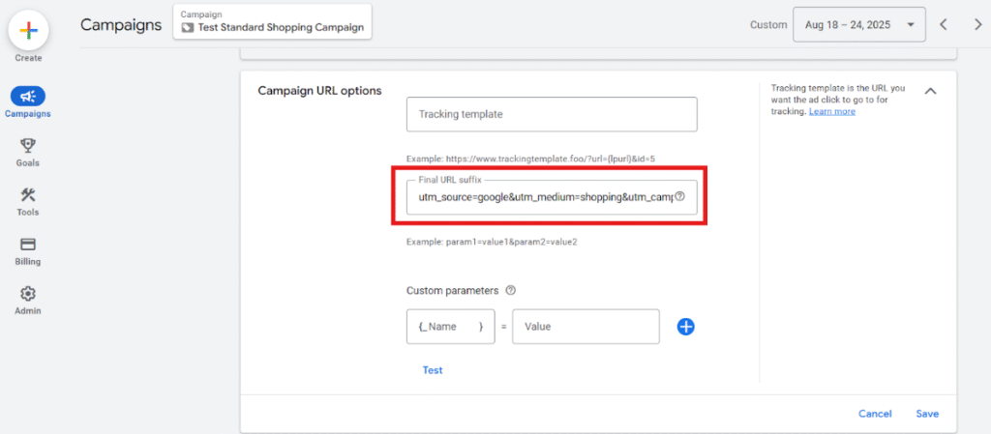Go to the previous date range
Image resolution: width=991 pixels, height=434 pixels.
pyautogui.click(x=945, y=24)
